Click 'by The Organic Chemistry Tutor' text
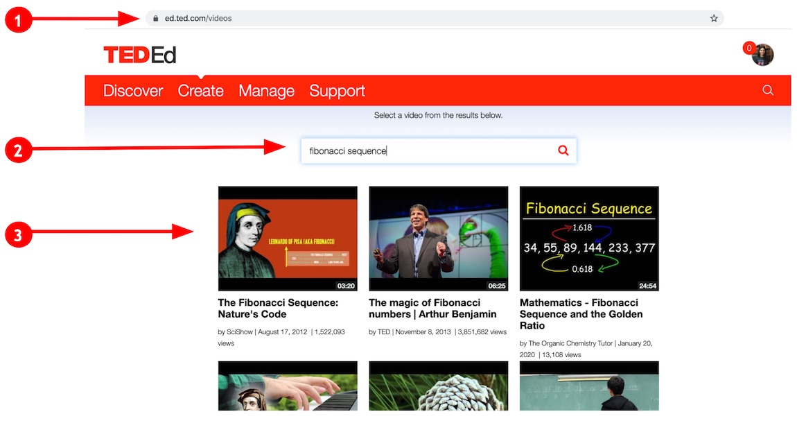The width and height of the screenshot is (797, 423). tap(566, 343)
